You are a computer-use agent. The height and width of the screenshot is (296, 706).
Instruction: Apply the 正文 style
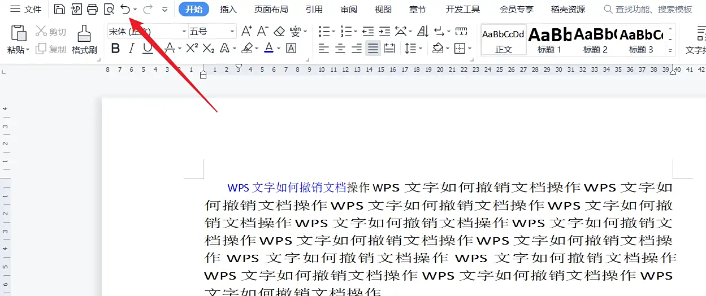click(x=503, y=40)
